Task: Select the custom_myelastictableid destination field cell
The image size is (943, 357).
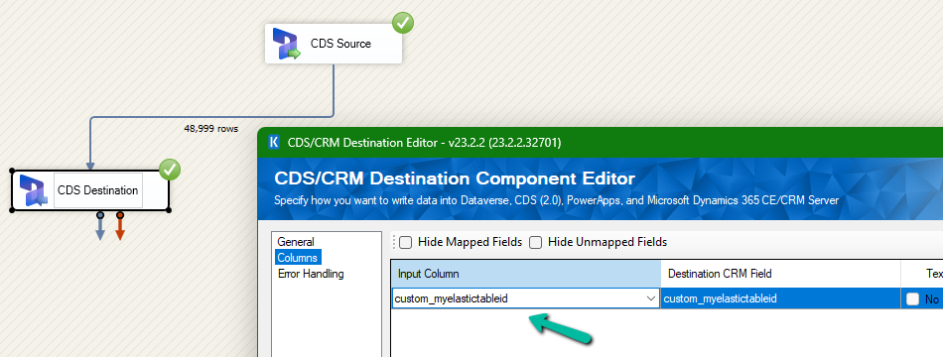Action: tap(780, 298)
